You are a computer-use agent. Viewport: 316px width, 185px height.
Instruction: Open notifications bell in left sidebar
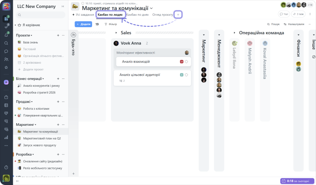pos(6,35)
